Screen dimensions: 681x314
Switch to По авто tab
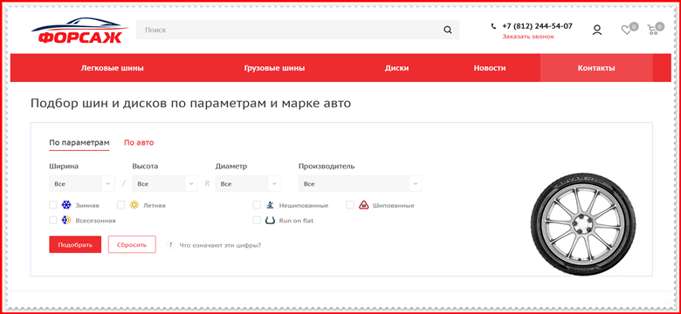(x=139, y=142)
